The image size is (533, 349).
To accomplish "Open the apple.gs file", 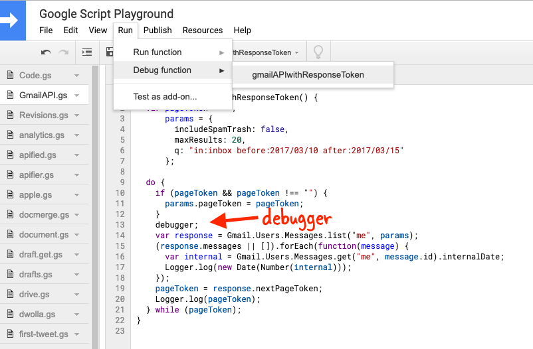I will [36, 195].
